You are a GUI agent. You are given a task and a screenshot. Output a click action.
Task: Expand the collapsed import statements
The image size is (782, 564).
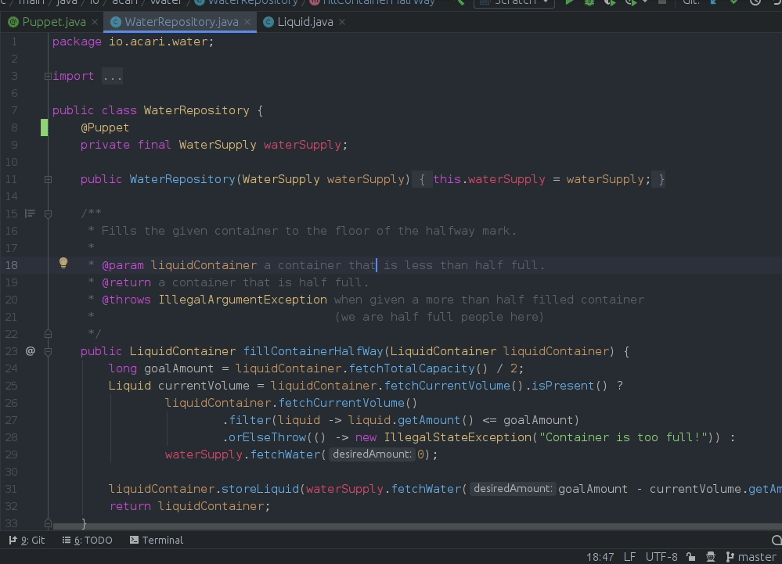(47, 75)
